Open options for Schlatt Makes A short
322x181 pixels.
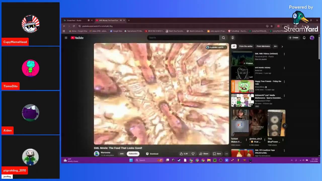pos(246,140)
